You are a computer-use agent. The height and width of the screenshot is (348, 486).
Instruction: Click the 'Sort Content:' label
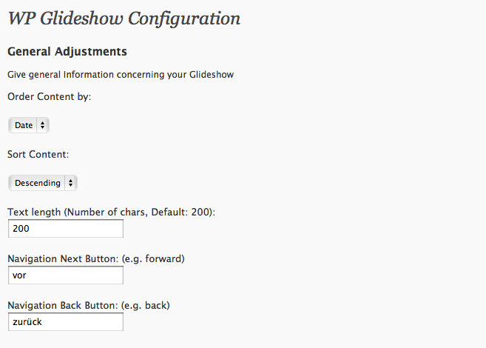click(38, 154)
